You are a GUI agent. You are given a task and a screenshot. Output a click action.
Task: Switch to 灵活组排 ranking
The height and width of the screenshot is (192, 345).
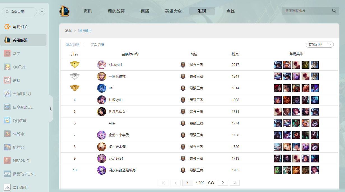click(x=97, y=45)
